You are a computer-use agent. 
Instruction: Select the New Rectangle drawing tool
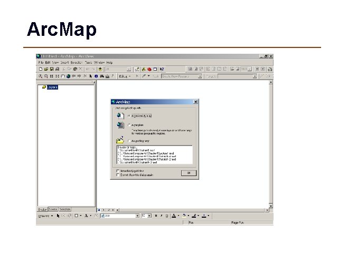point(76,216)
